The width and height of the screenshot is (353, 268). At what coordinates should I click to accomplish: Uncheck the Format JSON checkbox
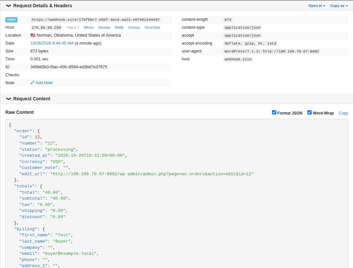point(274,113)
